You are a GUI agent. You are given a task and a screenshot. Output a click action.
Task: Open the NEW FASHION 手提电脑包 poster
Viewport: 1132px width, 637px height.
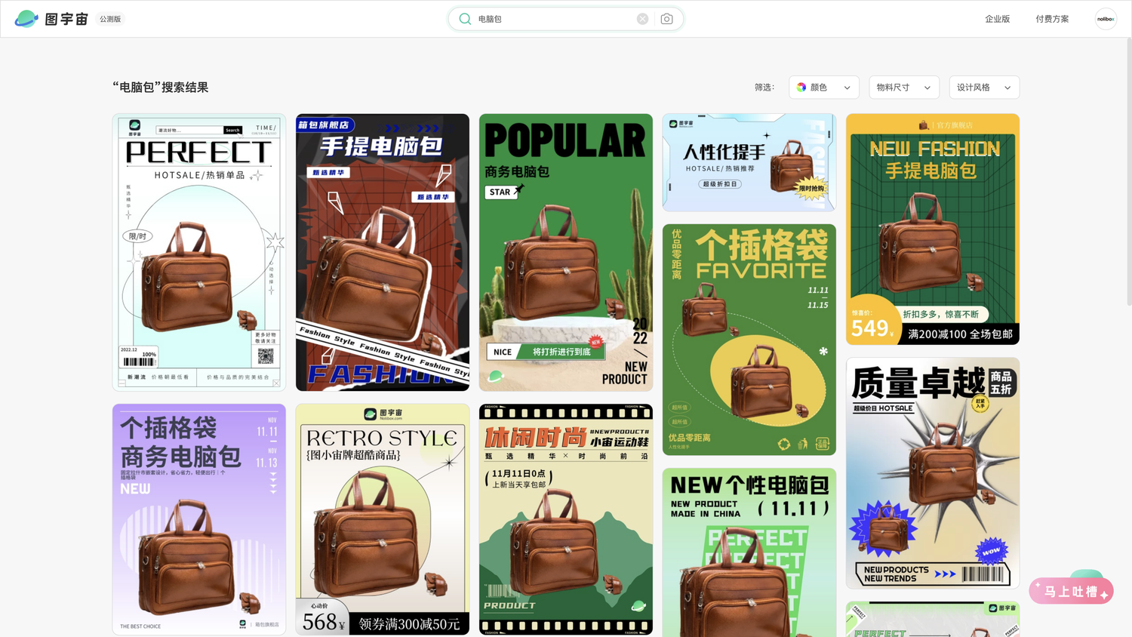[933, 229]
